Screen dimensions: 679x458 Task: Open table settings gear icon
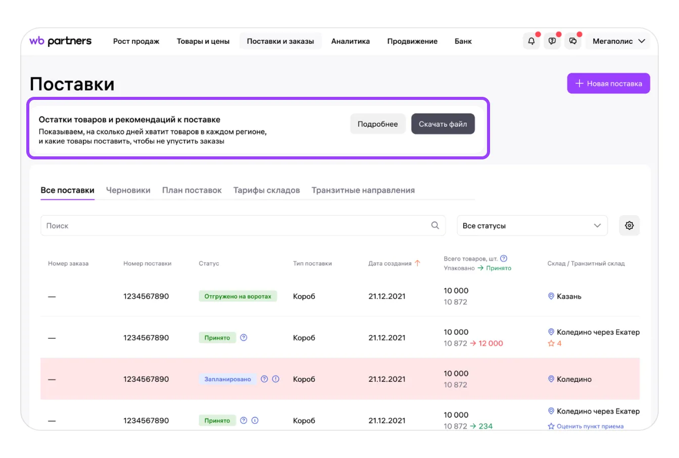click(629, 225)
